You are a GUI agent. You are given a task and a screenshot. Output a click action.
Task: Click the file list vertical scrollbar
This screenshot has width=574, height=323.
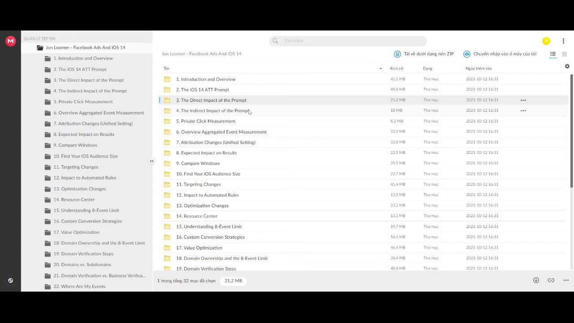click(x=571, y=130)
